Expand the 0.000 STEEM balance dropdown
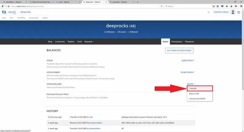The width and height of the screenshot is (244, 132). click(188, 61)
